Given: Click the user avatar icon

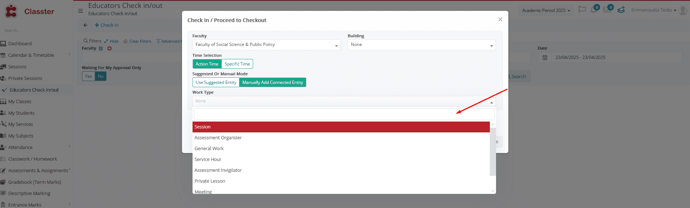Looking at the screenshot, I should click(682, 10).
